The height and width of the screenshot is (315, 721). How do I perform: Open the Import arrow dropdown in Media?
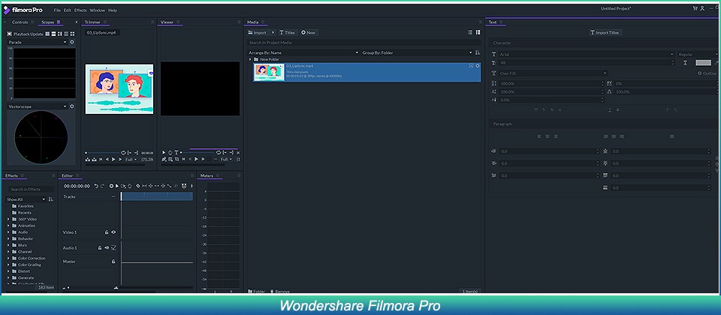coord(273,32)
